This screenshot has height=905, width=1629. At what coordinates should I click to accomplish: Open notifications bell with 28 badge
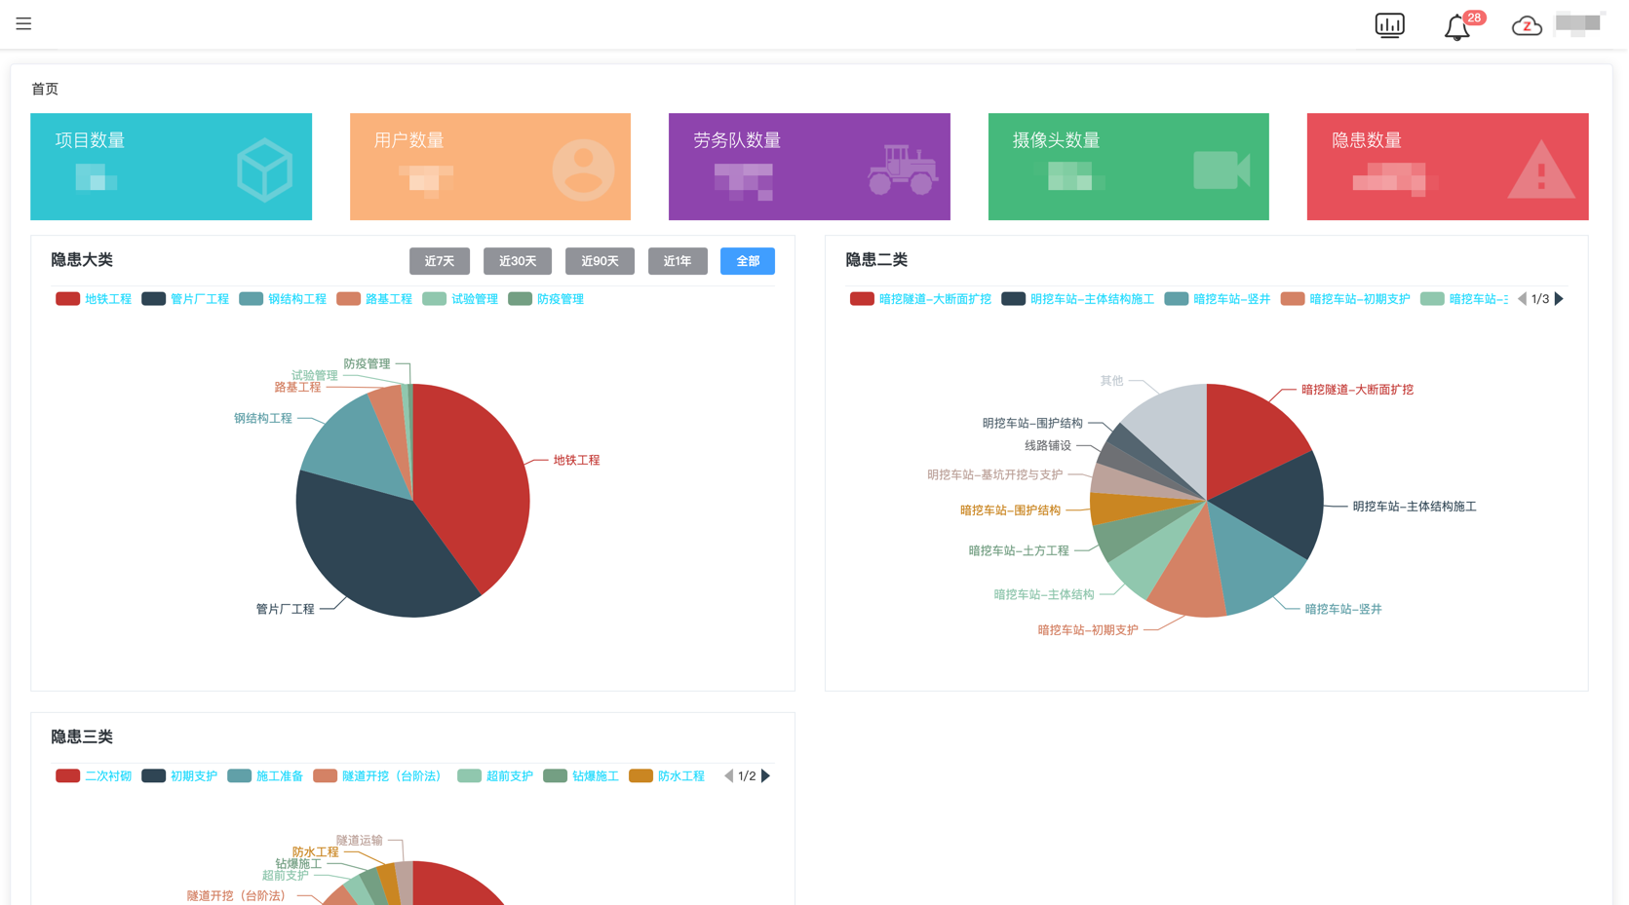coord(1457,27)
